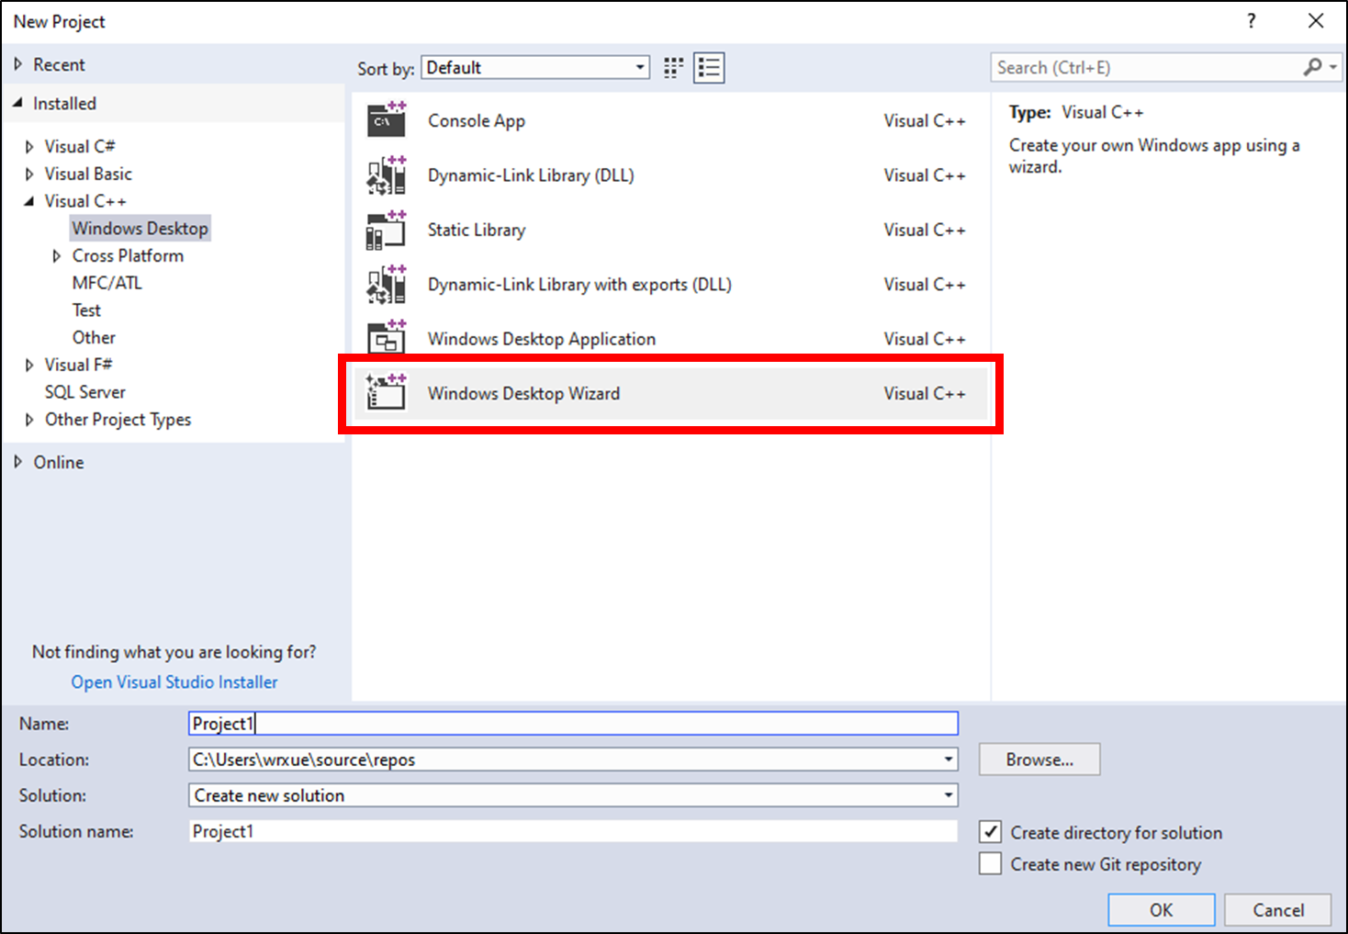Expand the Online section
This screenshot has width=1348, height=934.
(x=17, y=462)
